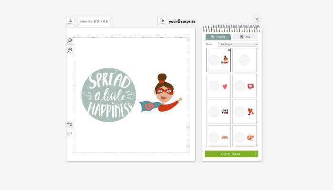Image resolution: width=333 pixels, height=190 pixels.
Task: Click the green Bekijk het resultaat button
Action: [232, 154]
